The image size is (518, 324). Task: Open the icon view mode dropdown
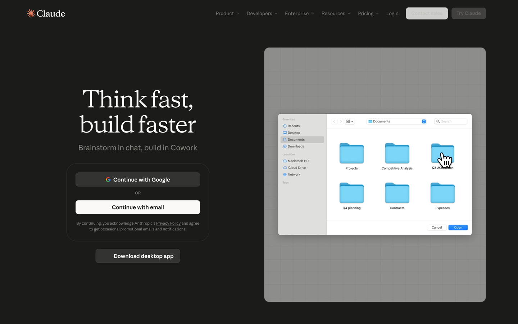click(x=350, y=121)
